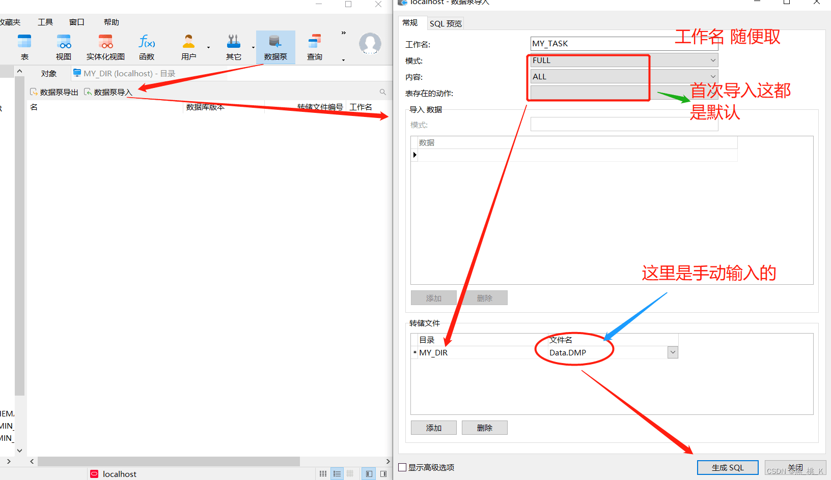This screenshot has height=480, width=831.
Task: Click the left sidebar vertical scrollbar
Action: click(20, 236)
